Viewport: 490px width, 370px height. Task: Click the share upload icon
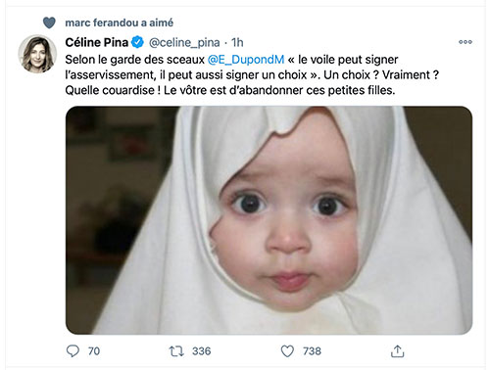pyautogui.click(x=398, y=351)
